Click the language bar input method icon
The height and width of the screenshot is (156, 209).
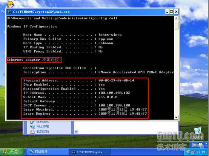(x=194, y=145)
